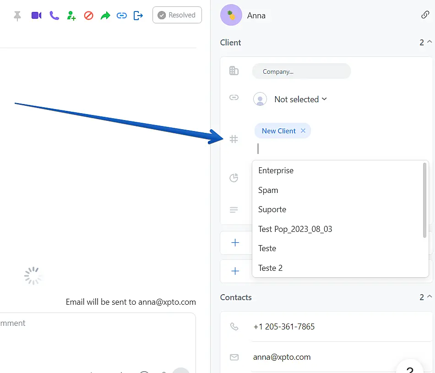The image size is (435, 373).
Task: Remove the New Client tag
Action: tap(303, 131)
